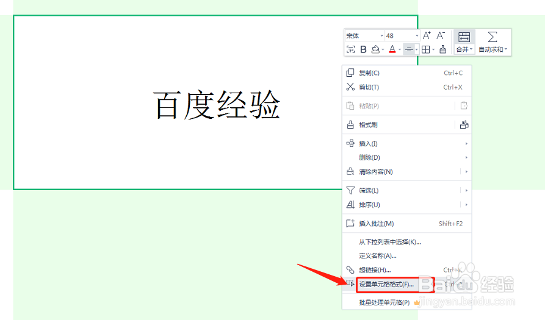This screenshot has width=545, height=320.
Task: Toggle bold formatting in mini toolbar
Action: click(363, 49)
